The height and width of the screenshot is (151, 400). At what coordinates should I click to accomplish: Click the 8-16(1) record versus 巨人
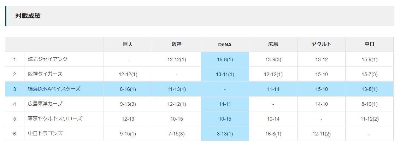[128, 89]
